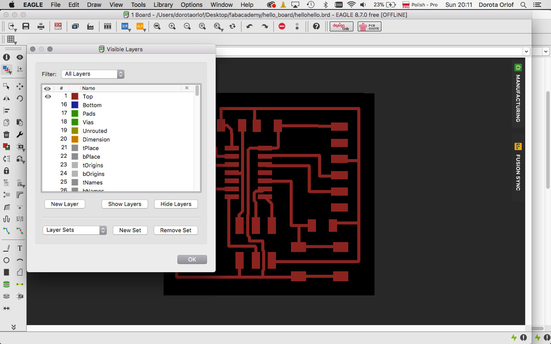Open the Draw menu
The height and width of the screenshot is (344, 551).
[94, 5]
